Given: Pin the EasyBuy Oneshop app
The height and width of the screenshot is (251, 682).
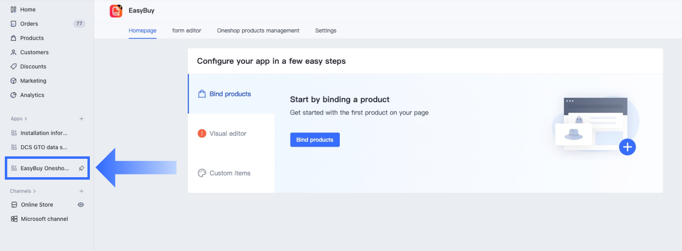Looking at the screenshot, I should point(81,168).
